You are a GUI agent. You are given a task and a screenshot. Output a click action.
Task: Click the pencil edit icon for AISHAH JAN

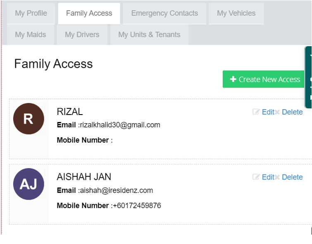pyautogui.click(x=256, y=177)
